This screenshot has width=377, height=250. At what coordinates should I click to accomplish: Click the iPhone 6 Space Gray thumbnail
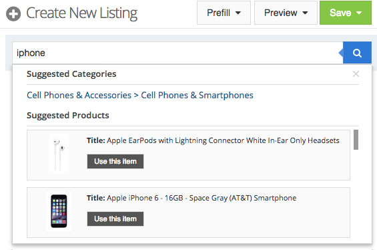pyautogui.click(x=59, y=211)
